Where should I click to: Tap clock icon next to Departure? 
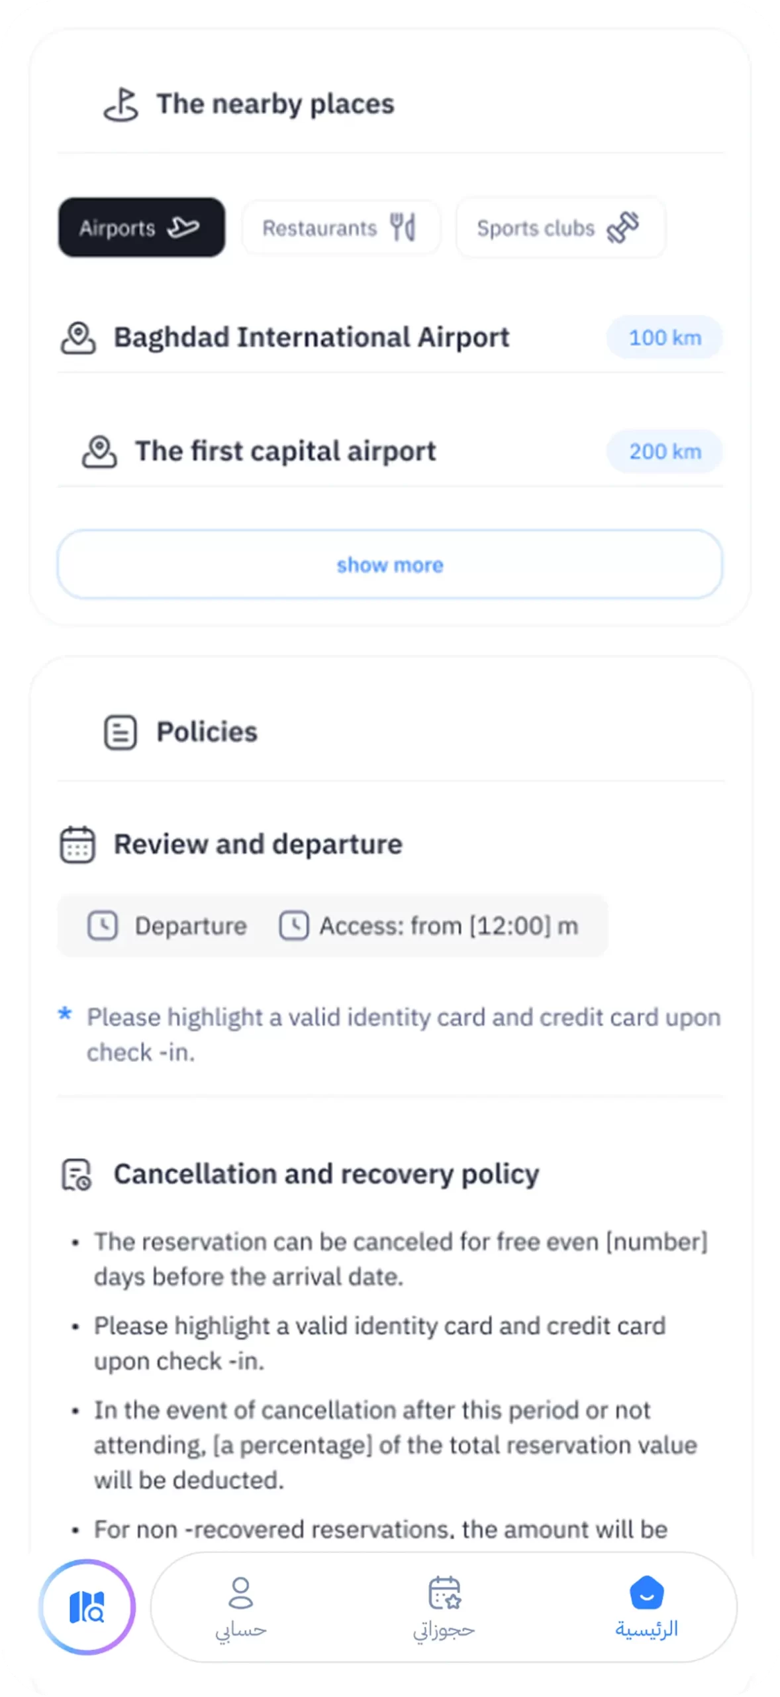[x=103, y=925]
